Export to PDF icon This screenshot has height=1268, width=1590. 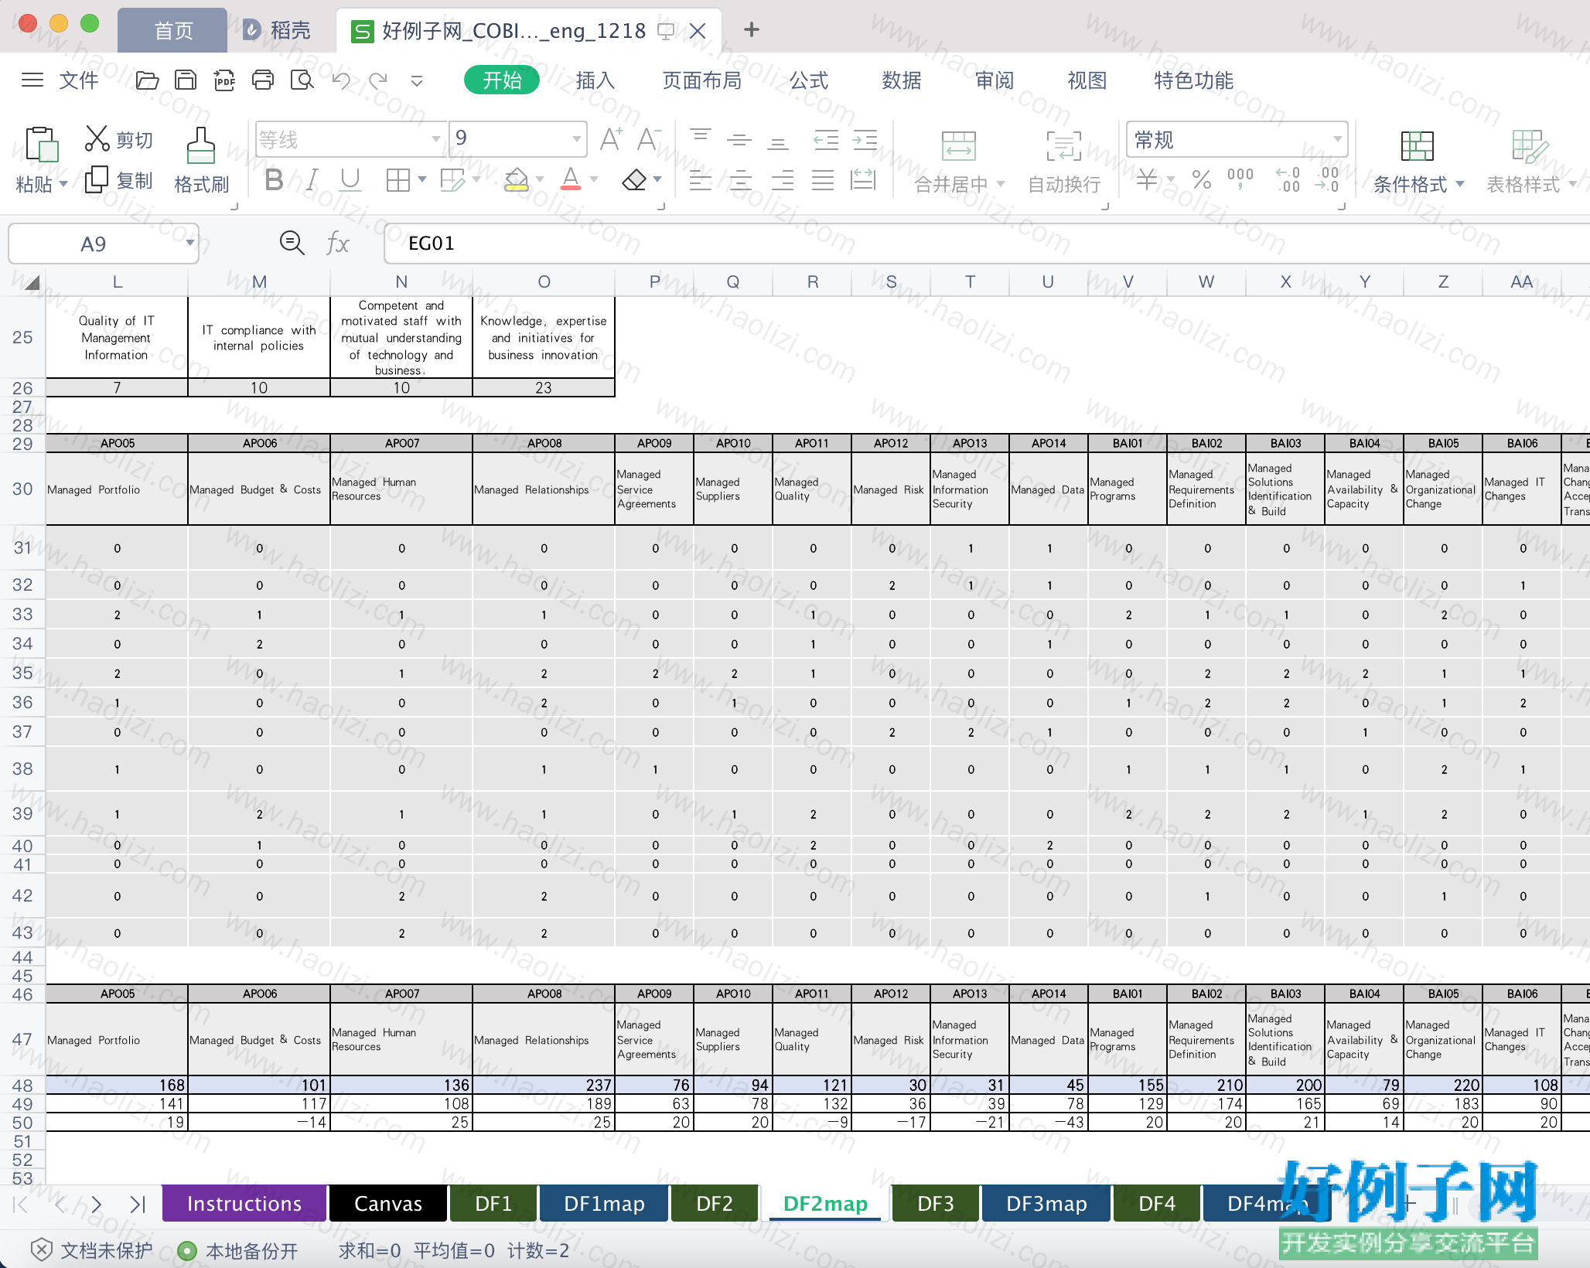[224, 80]
